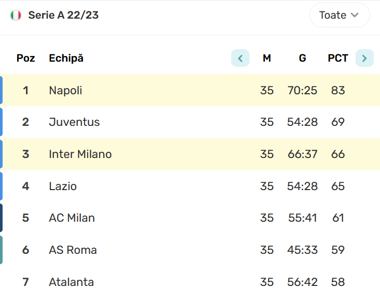Open the Toate filter dropdown
The width and height of the screenshot is (380, 302).
(340, 15)
